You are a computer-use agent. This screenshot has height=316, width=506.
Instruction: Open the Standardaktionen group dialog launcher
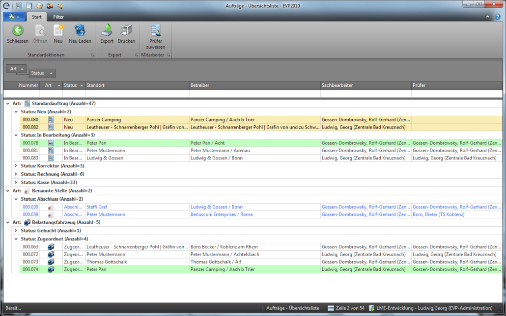tap(93, 55)
